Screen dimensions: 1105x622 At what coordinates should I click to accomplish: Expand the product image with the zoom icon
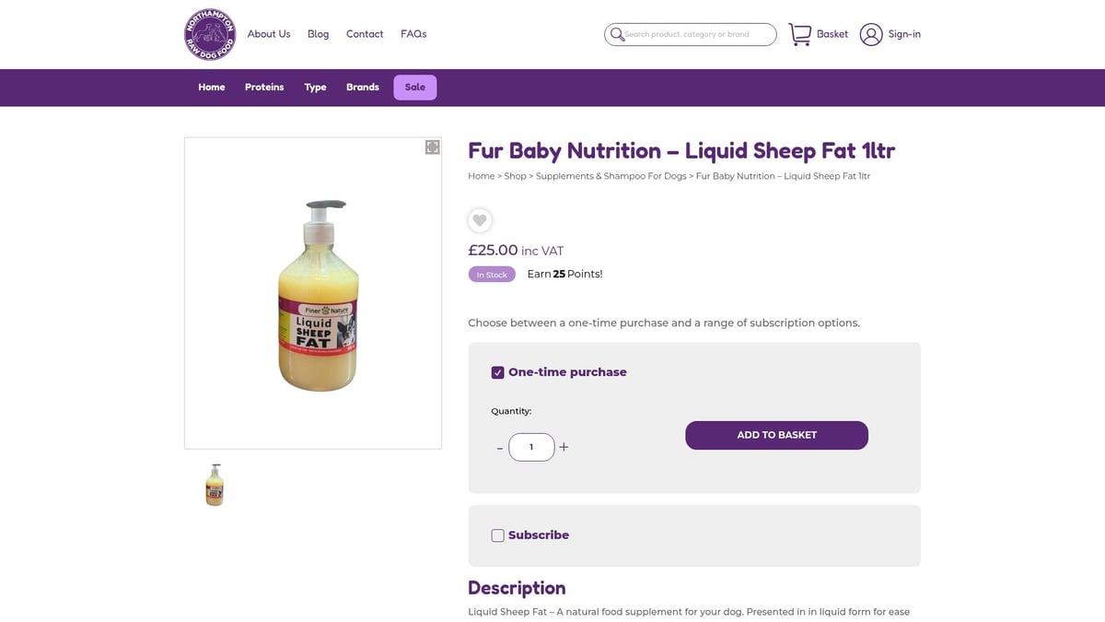click(x=431, y=147)
